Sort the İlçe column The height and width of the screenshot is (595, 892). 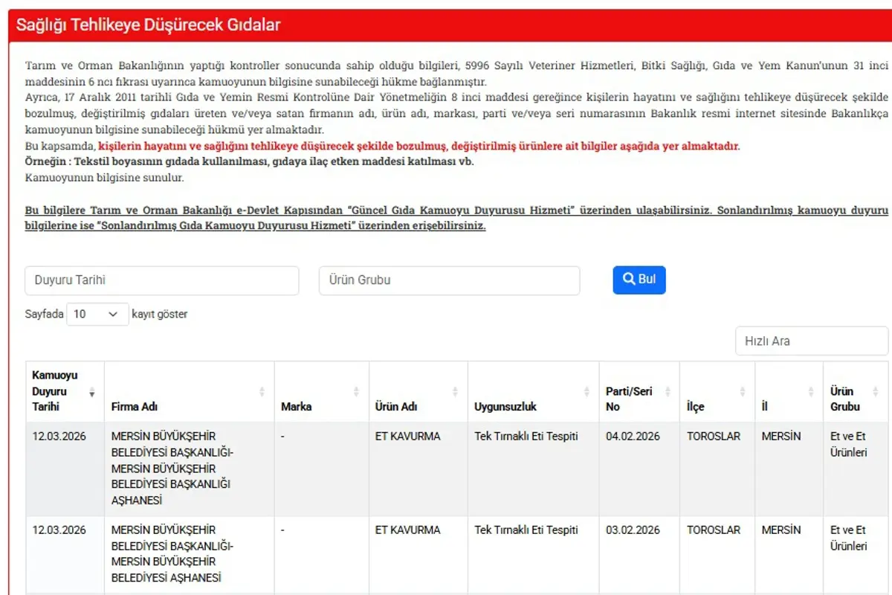click(x=743, y=390)
